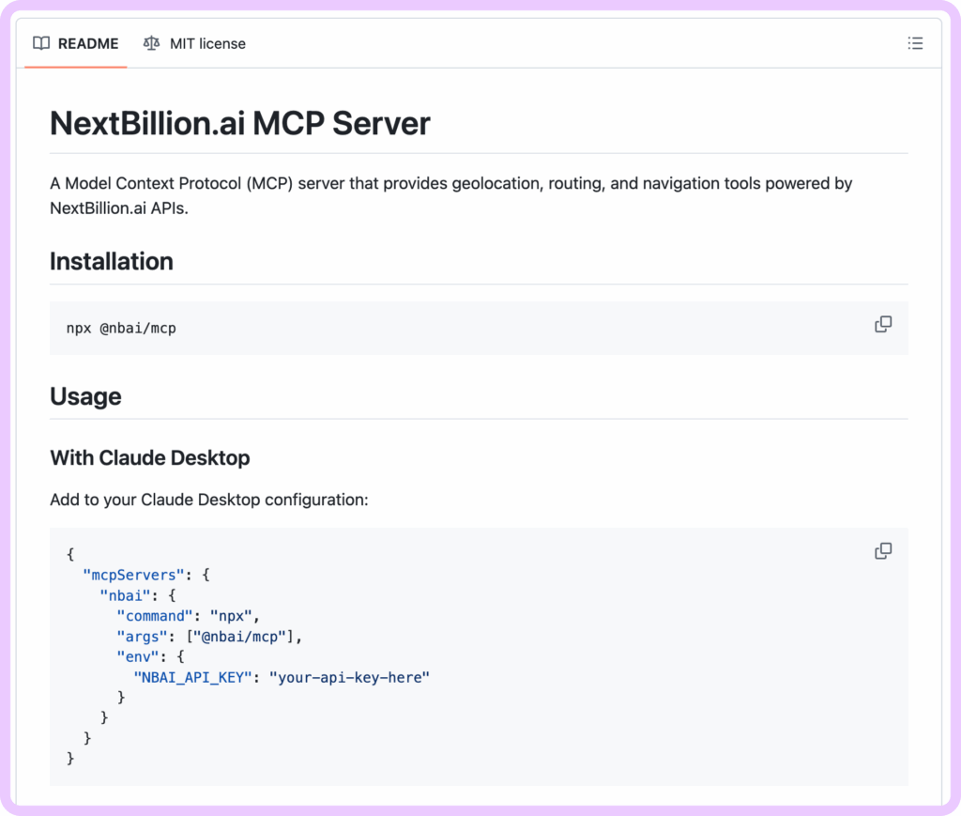Click the NextBillion.ai MCP Server heading

coord(240,123)
